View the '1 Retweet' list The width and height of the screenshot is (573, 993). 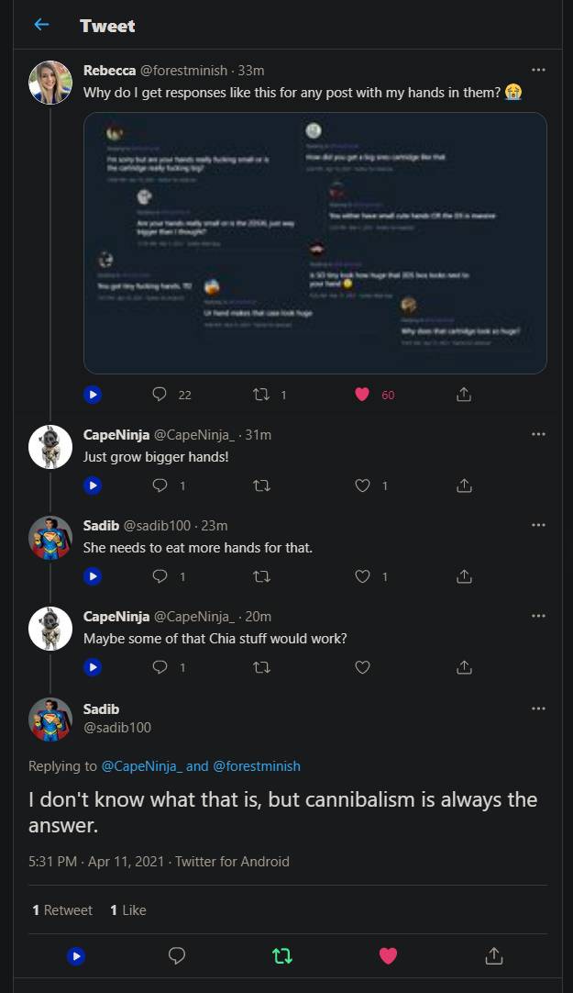click(x=62, y=910)
